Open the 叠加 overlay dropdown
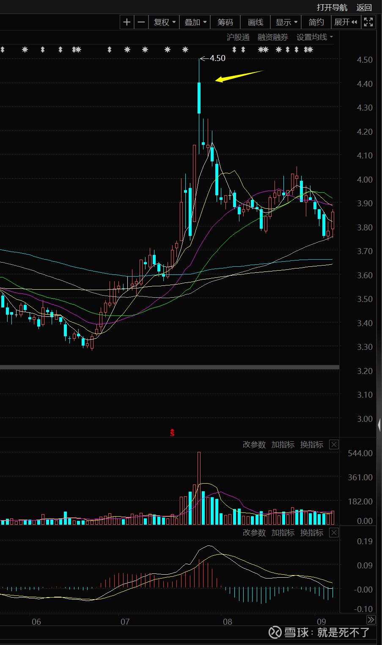 pyautogui.click(x=195, y=22)
